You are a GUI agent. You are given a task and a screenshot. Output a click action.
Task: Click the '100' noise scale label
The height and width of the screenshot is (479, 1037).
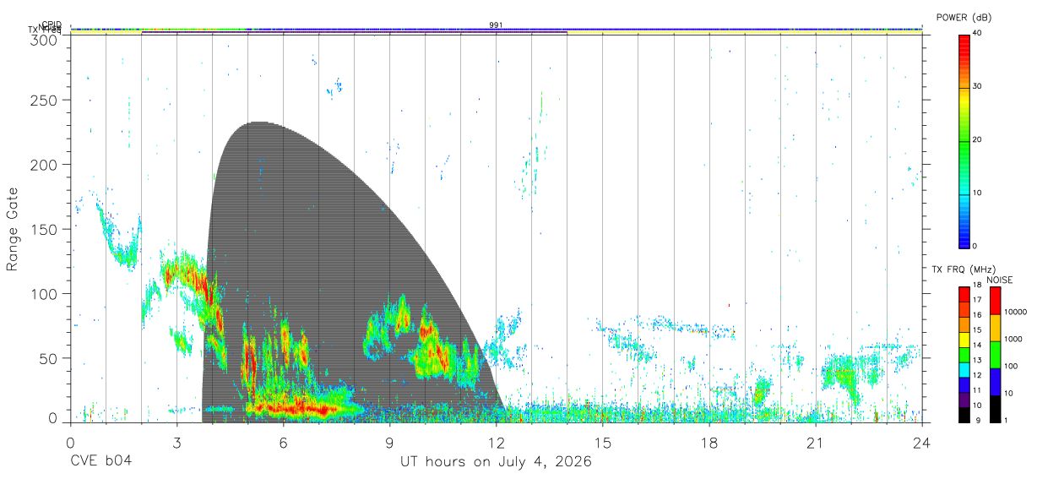click(x=1012, y=366)
